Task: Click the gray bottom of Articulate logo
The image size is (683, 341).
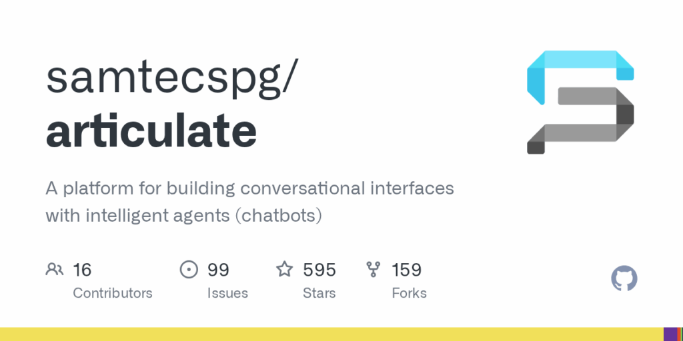Action: [580, 121]
